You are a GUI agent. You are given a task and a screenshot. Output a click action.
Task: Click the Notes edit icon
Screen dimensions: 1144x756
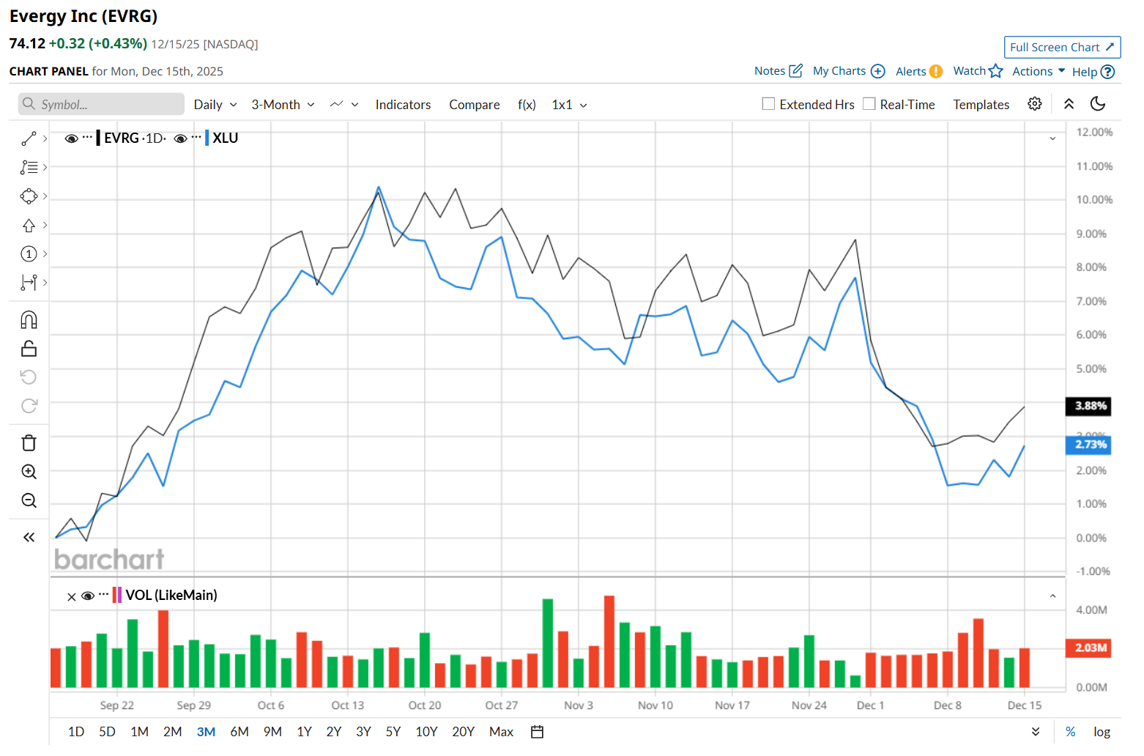click(795, 71)
